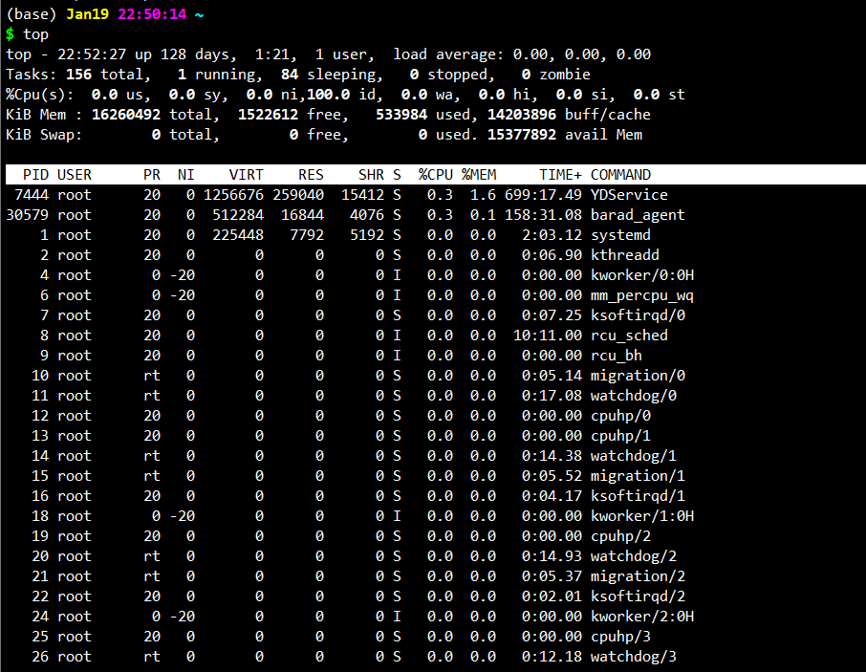The width and height of the screenshot is (866, 672).
Task: Select the kthreadd command text
Action: (x=624, y=255)
